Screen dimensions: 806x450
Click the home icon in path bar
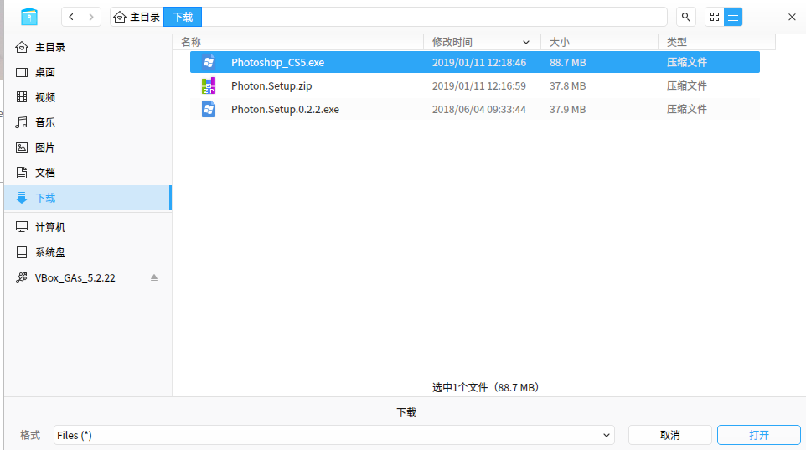120,17
